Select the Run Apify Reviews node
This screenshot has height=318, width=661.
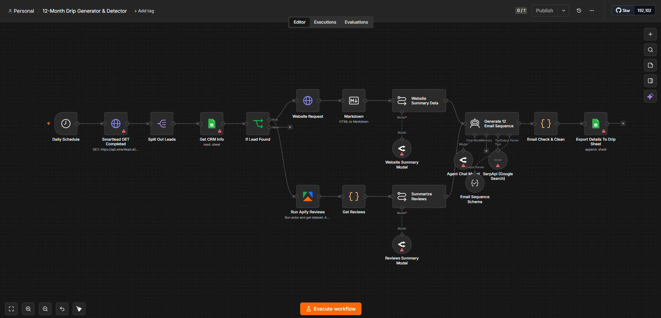[x=308, y=196]
